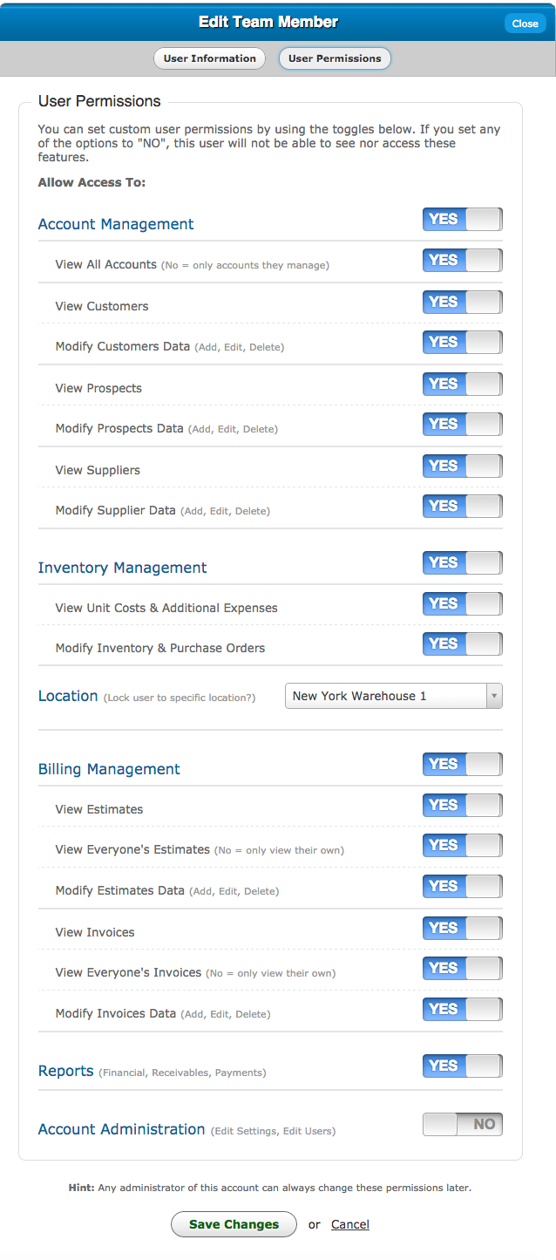Image resolution: width=556 pixels, height=1260 pixels.
Task: Toggle Account Management access off
Action: [462, 220]
